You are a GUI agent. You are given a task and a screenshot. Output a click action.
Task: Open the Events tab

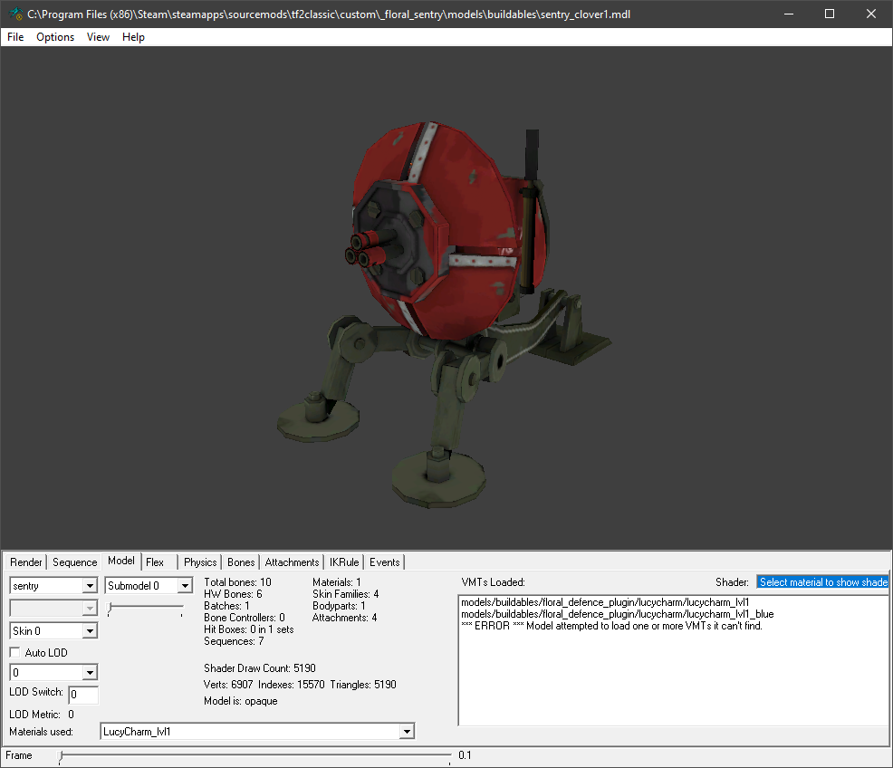pyautogui.click(x=384, y=562)
